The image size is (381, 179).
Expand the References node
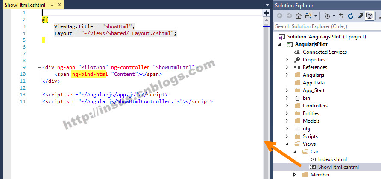pyautogui.click(x=287, y=67)
